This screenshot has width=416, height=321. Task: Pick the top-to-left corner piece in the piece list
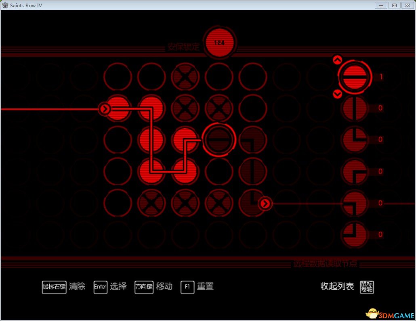(x=355, y=235)
